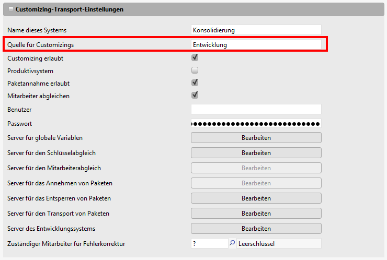Click Bearbeiten for Server für das Annehmen von Paketen
The width and height of the screenshot is (387, 260).
256,183
